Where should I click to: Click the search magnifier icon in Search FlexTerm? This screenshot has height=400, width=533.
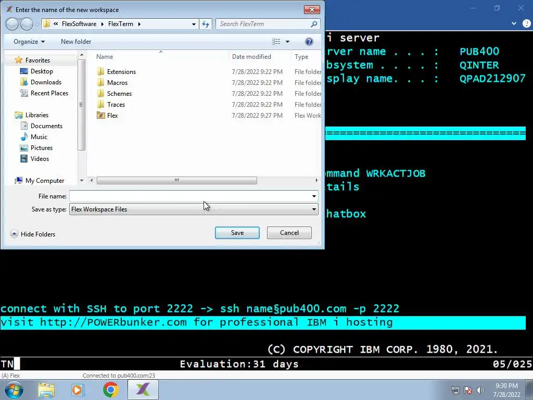pyautogui.click(x=314, y=24)
